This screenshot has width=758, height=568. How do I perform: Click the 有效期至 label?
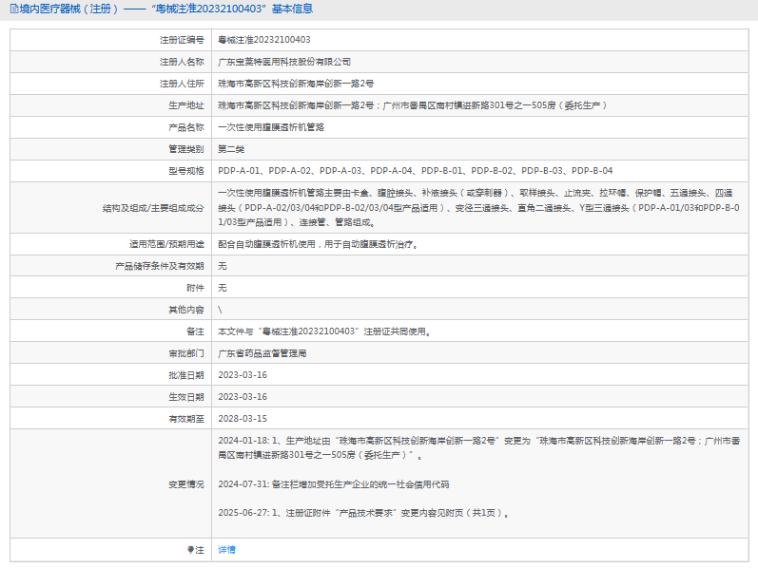click(x=186, y=419)
